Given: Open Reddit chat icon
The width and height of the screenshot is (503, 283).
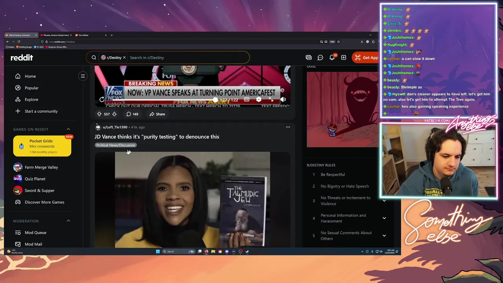Looking at the screenshot, I should (x=320, y=57).
